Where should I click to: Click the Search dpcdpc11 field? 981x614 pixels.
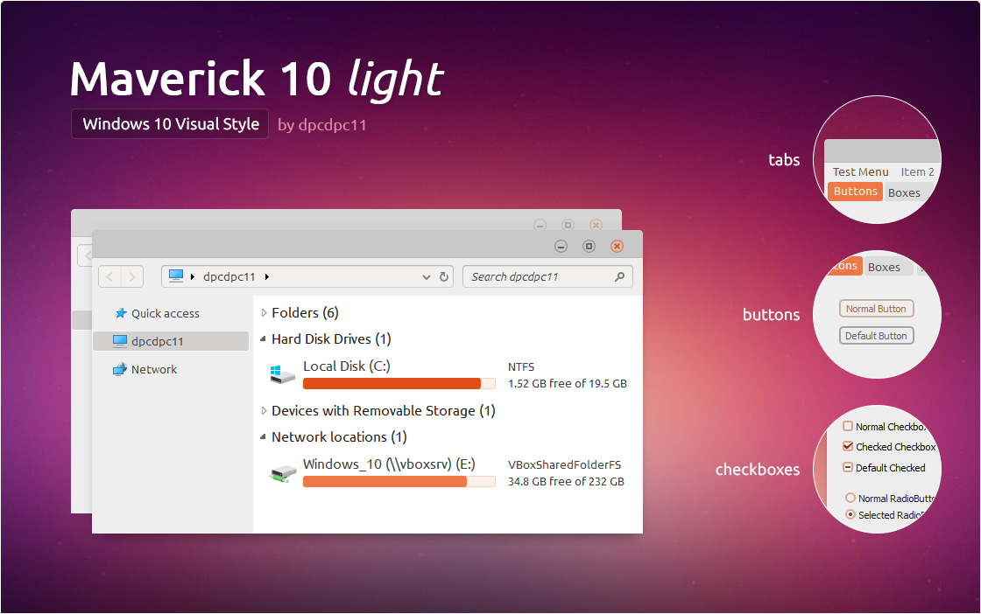[x=547, y=276]
